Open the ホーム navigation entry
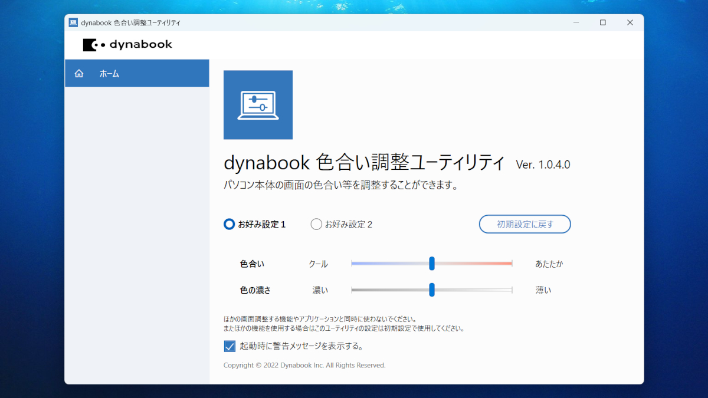 [x=109, y=73]
